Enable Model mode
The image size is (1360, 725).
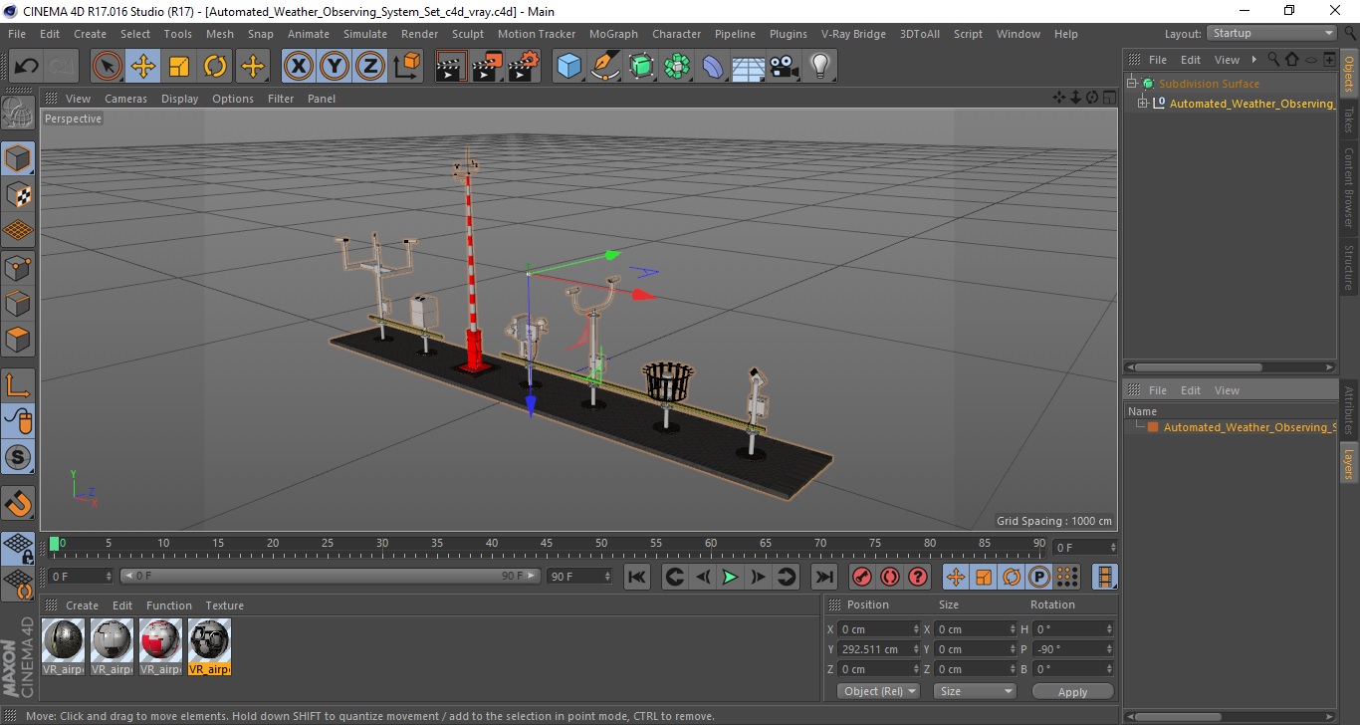18,158
